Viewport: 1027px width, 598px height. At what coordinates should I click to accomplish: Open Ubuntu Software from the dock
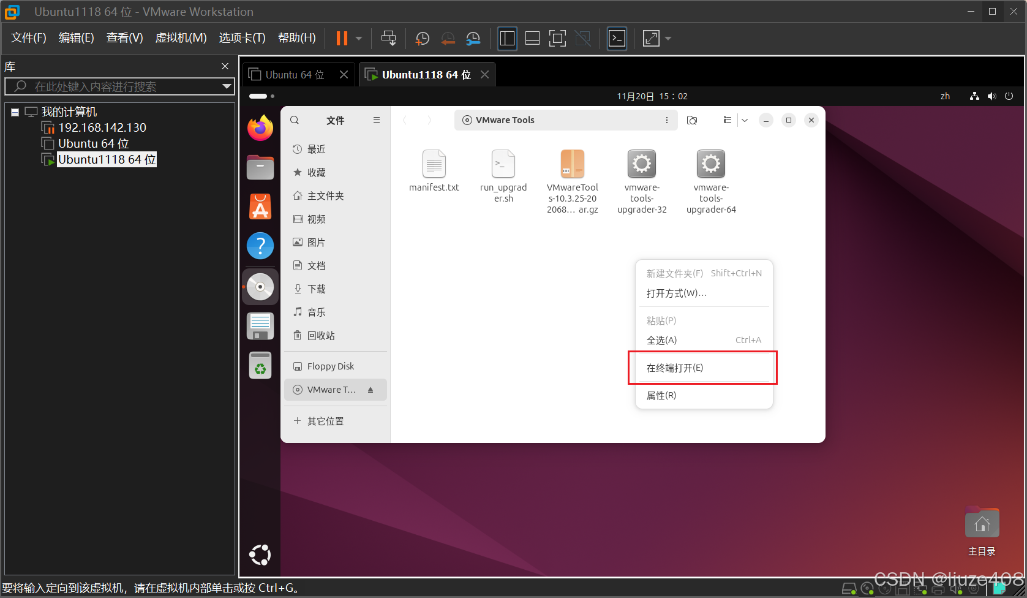point(260,206)
